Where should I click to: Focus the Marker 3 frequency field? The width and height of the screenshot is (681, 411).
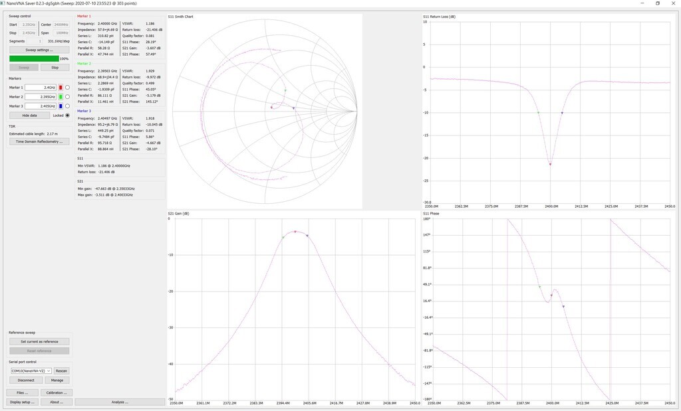click(x=41, y=106)
